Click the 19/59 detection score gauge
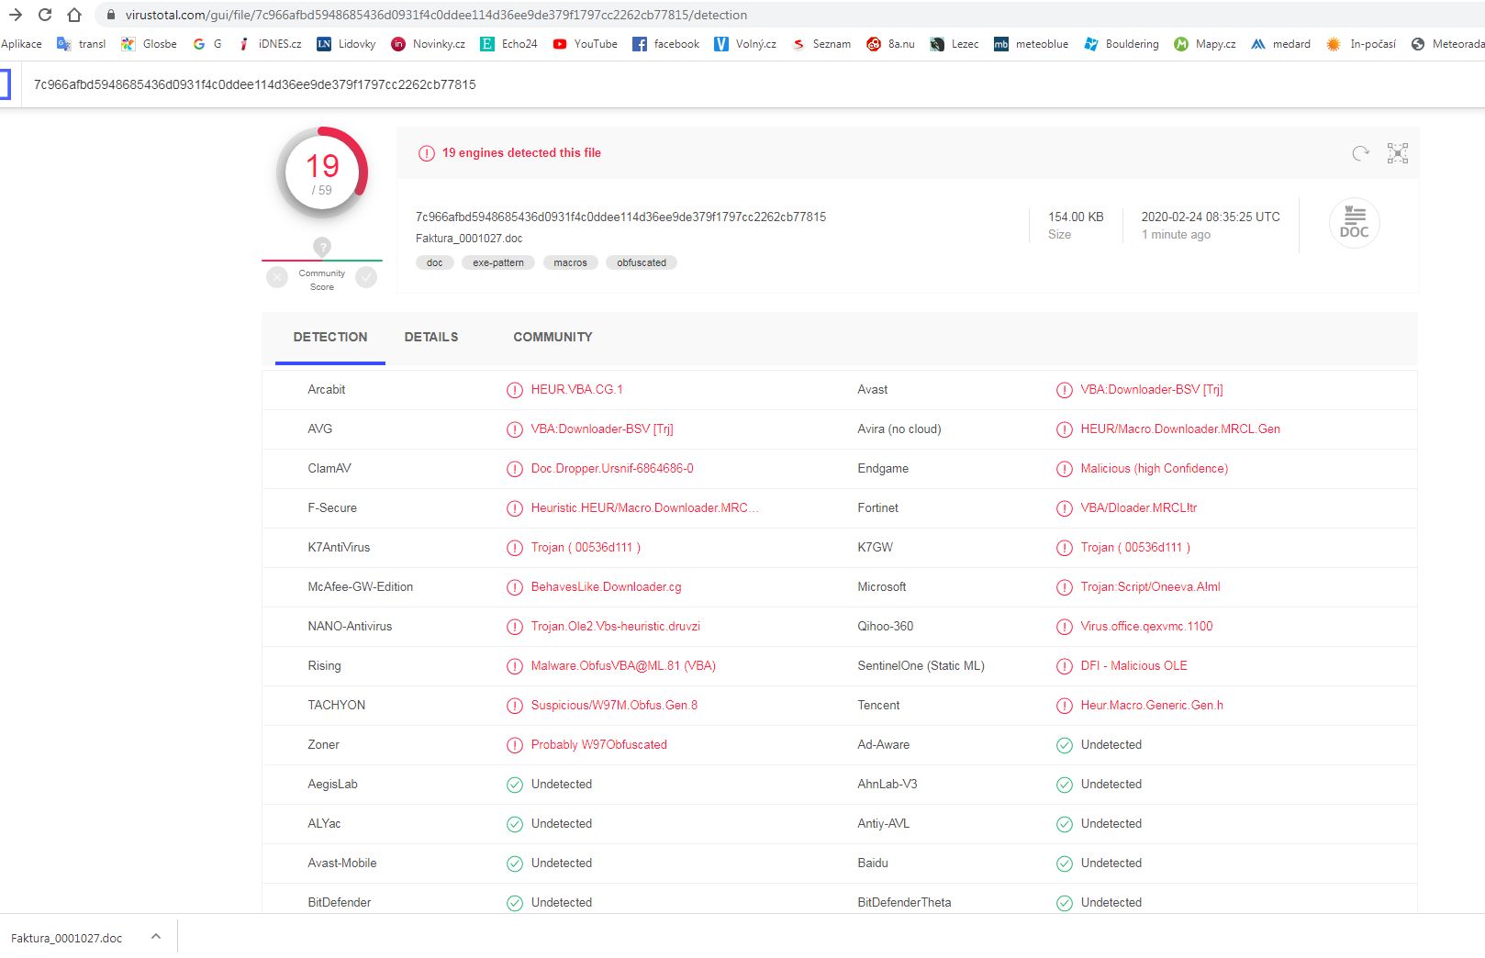The height and width of the screenshot is (958, 1485). tap(322, 173)
